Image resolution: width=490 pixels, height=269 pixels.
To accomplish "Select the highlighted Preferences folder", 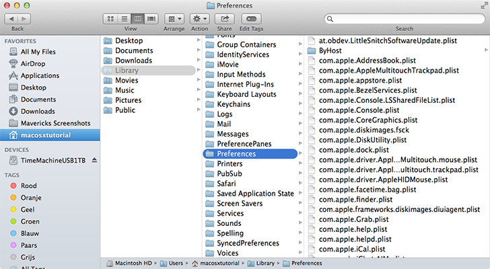I will [x=250, y=153].
